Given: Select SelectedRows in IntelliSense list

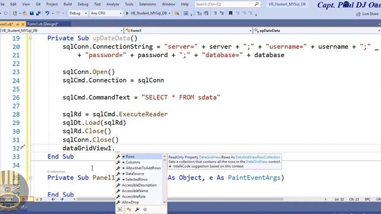Looking at the screenshot, I should pos(139,180).
